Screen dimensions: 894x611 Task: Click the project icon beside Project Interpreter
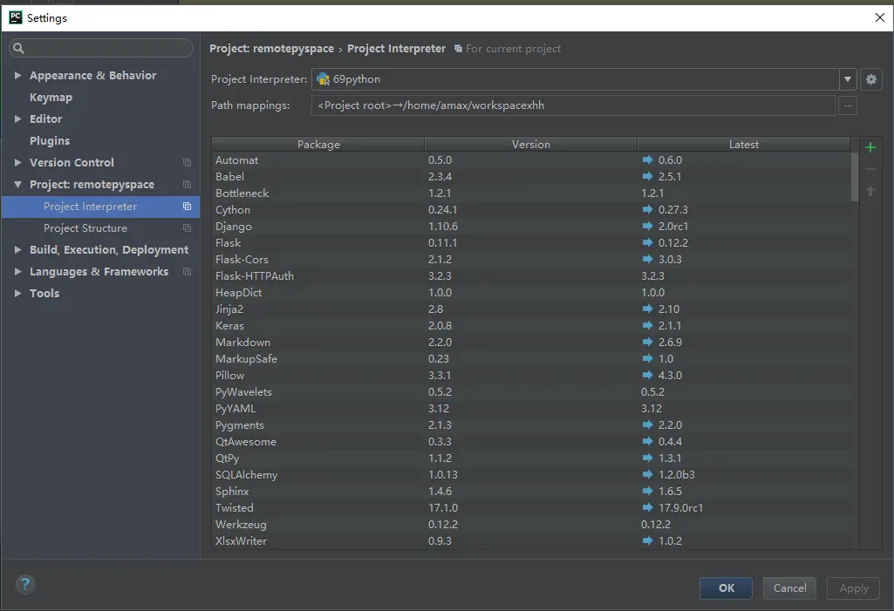[187, 207]
